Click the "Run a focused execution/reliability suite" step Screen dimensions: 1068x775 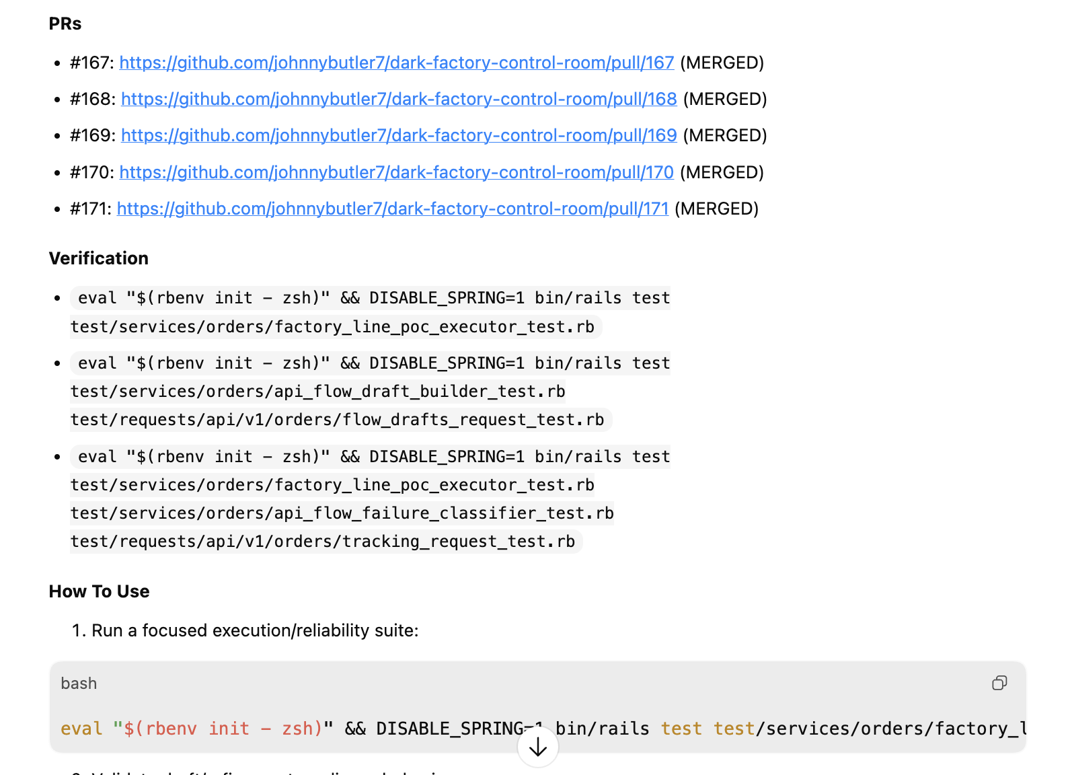[x=255, y=630]
